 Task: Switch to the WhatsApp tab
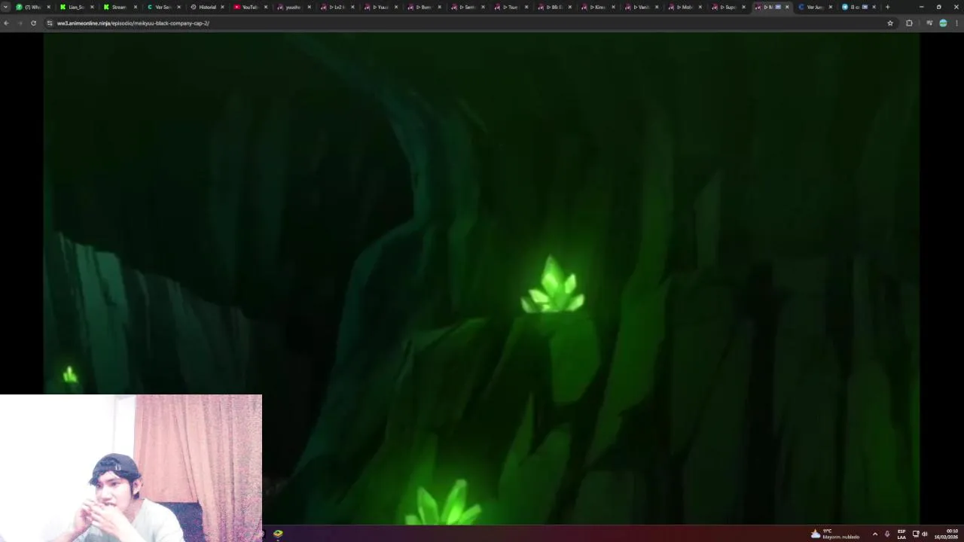click(x=33, y=7)
